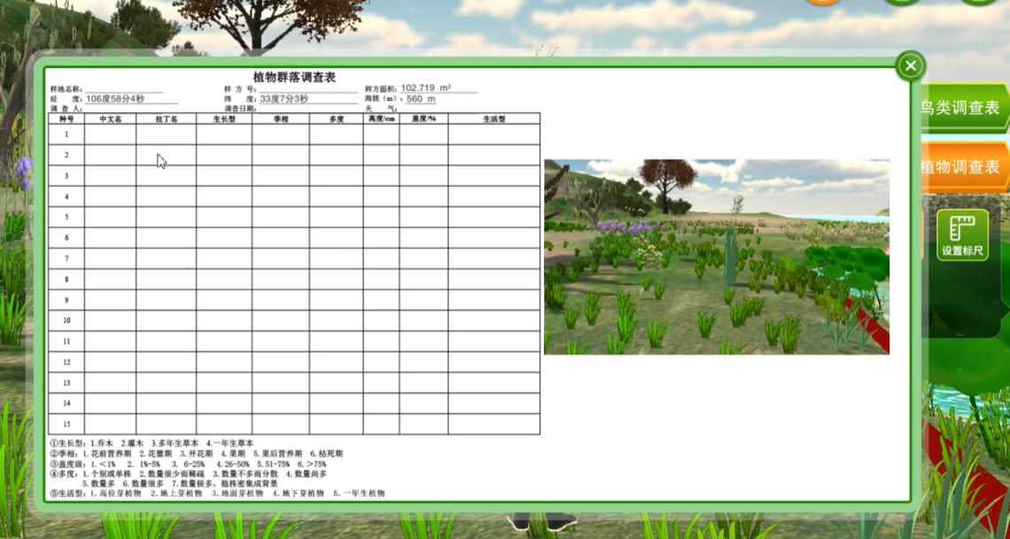Click row number 15 in 种号 column
The height and width of the screenshot is (539, 1010).
66,424
